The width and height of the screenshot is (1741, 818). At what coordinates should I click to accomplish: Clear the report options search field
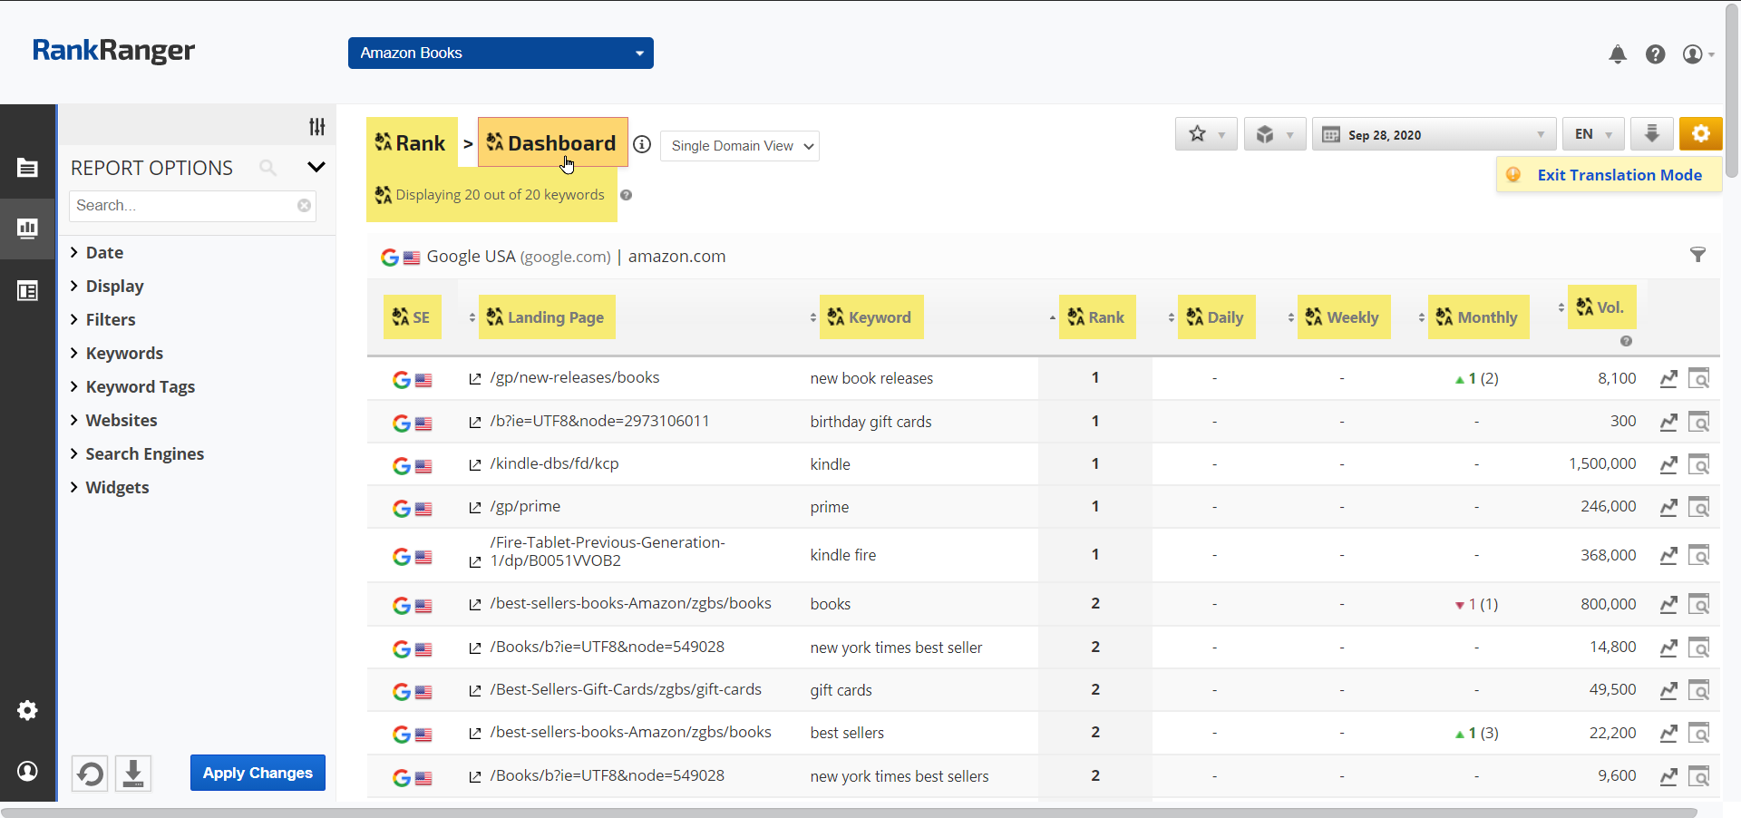point(305,206)
